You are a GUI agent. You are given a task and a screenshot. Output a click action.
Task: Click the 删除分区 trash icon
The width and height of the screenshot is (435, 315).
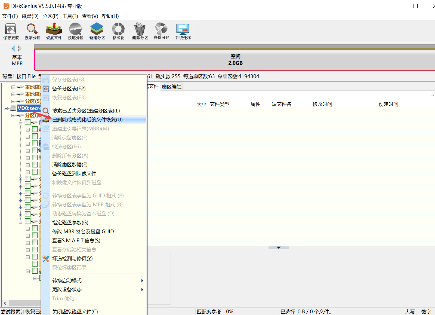pyautogui.click(x=140, y=31)
